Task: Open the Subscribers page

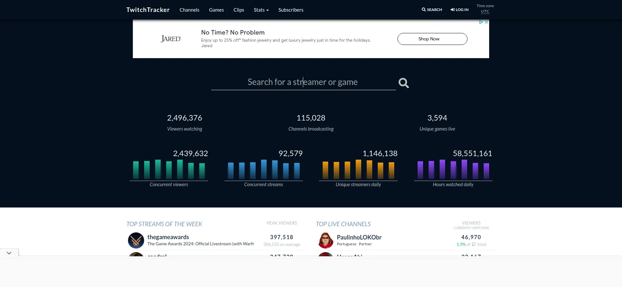Action: pyautogui.click(x=291, y=10)
